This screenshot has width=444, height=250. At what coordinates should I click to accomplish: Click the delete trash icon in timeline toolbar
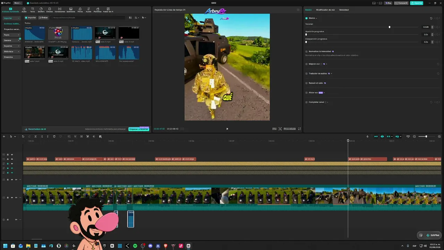54,136
